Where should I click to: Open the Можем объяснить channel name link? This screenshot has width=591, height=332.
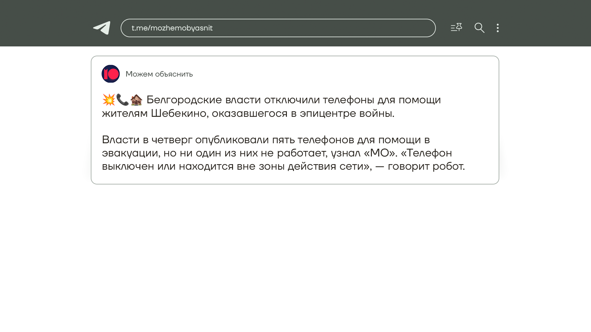(159, 74)
